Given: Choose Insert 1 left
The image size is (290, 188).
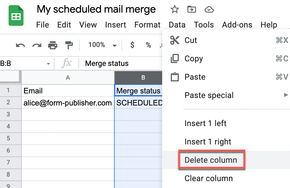Looking at the screenshot, I should [x=205, y=123].
